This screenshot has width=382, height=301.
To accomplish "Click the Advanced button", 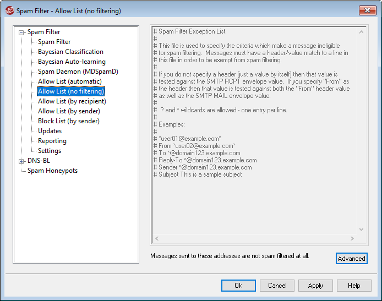I will (x=351, y=259).
